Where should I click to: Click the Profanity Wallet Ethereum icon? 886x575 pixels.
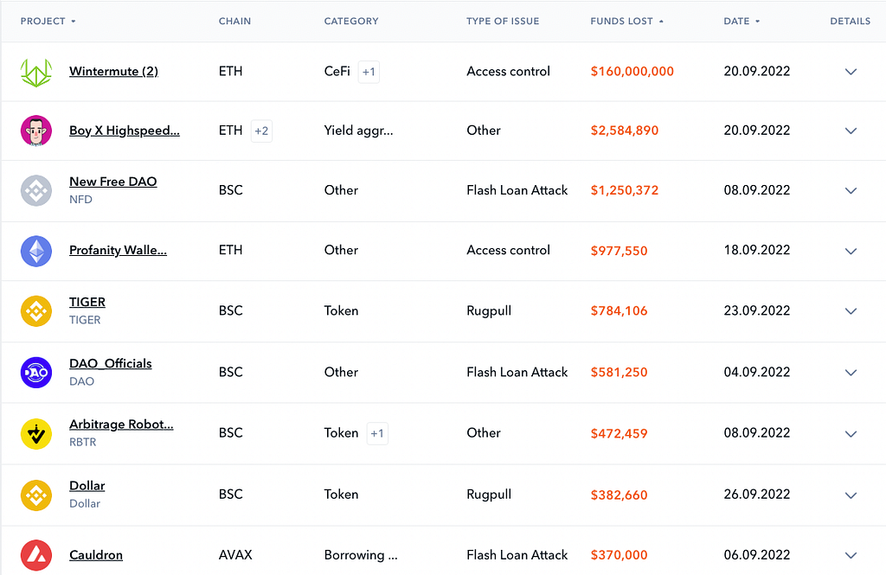pos(36,251)
